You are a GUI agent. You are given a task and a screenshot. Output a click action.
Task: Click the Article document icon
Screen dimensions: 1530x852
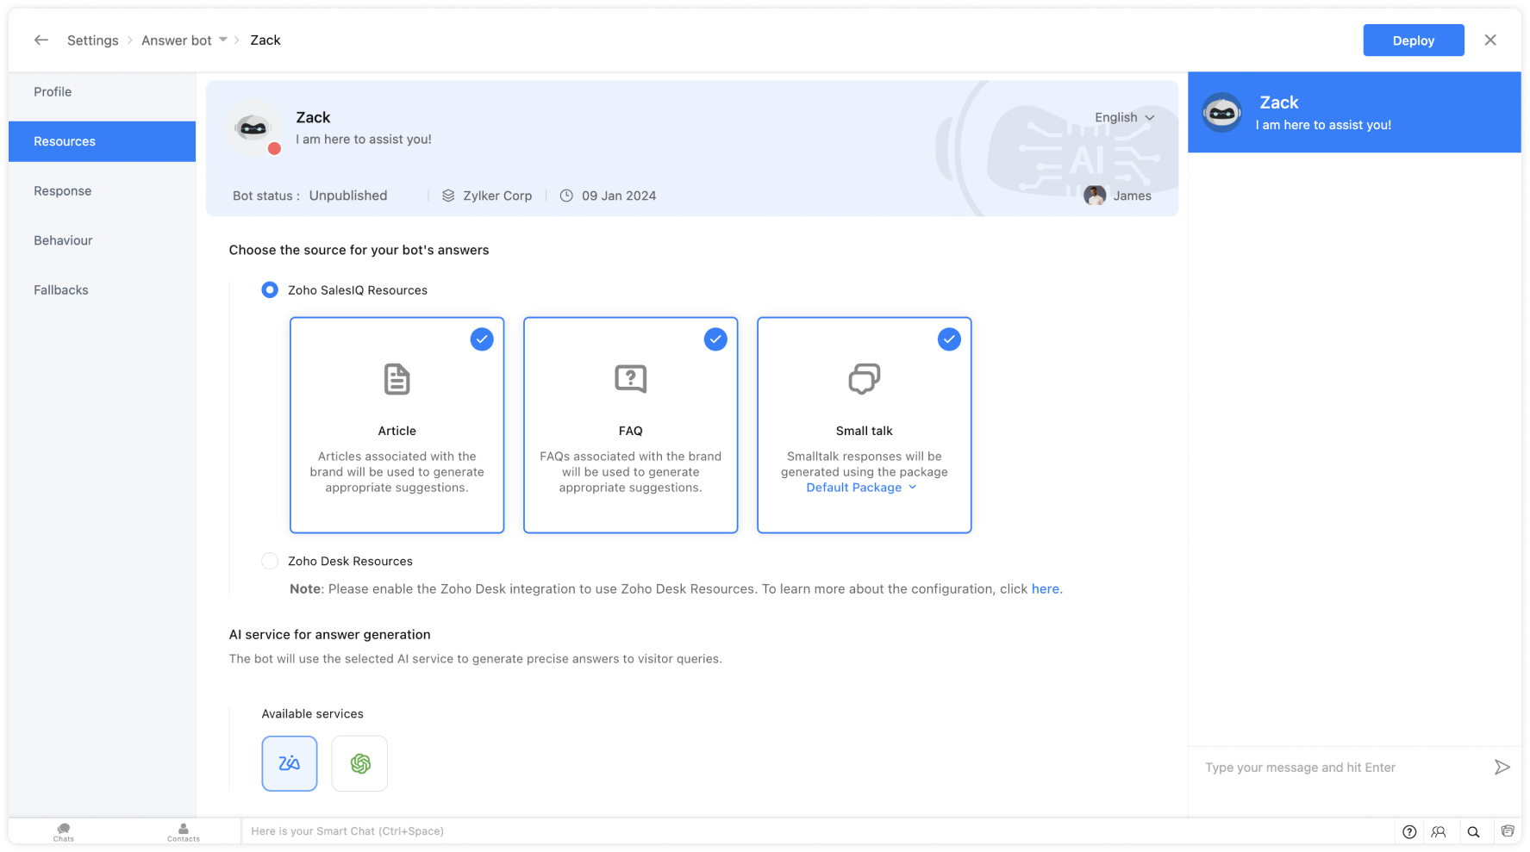click(x=397, y=379)
